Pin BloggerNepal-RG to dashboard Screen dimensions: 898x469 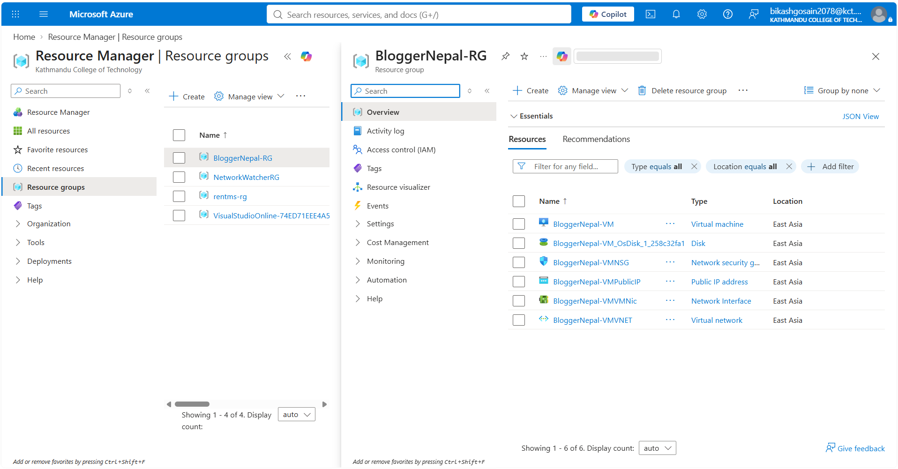(x=505, y=56)
